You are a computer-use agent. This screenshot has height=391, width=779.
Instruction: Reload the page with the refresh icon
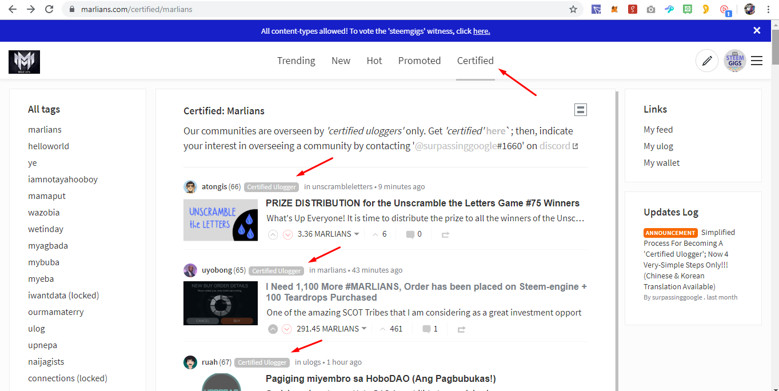pyautogui.click(x=49, y=9)
